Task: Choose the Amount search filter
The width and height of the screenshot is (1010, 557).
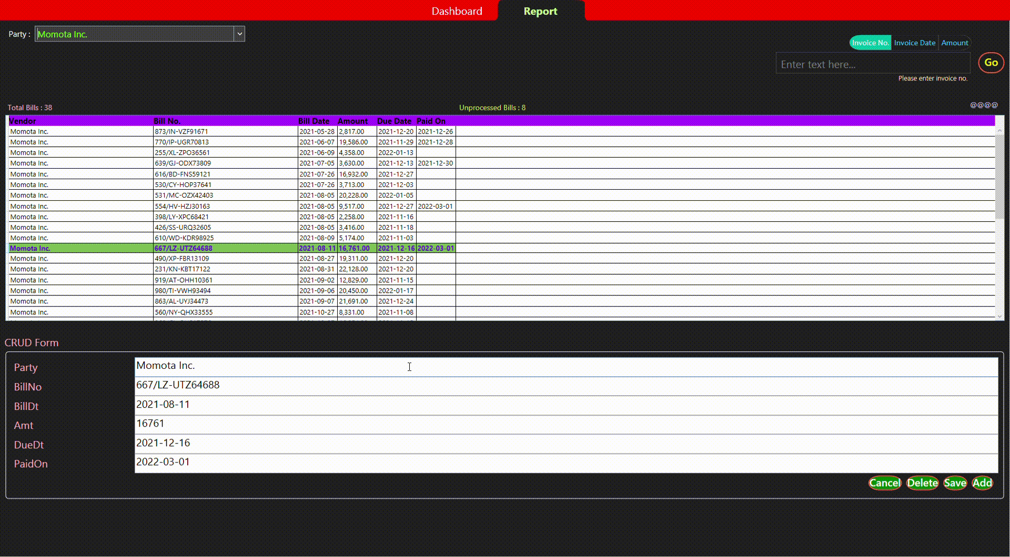Action: pyautogui.click(x=954, y=43)
